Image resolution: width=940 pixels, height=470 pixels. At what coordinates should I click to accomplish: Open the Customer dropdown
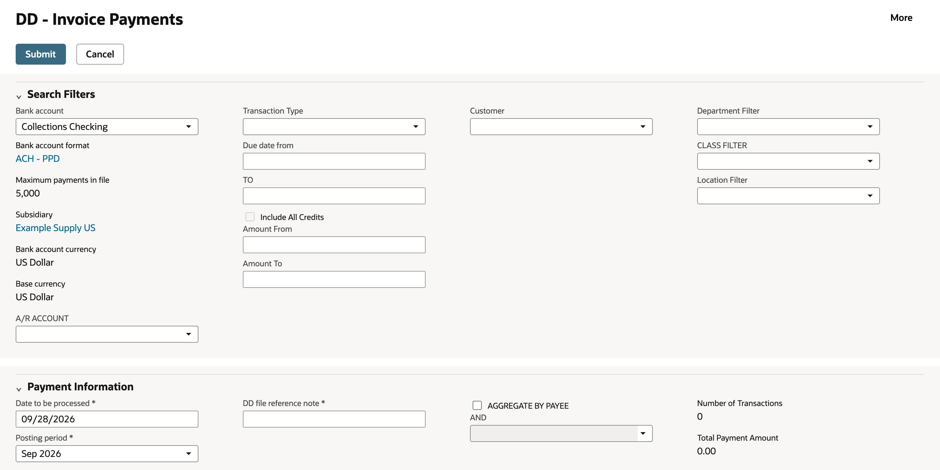click(x=561, y=127)
